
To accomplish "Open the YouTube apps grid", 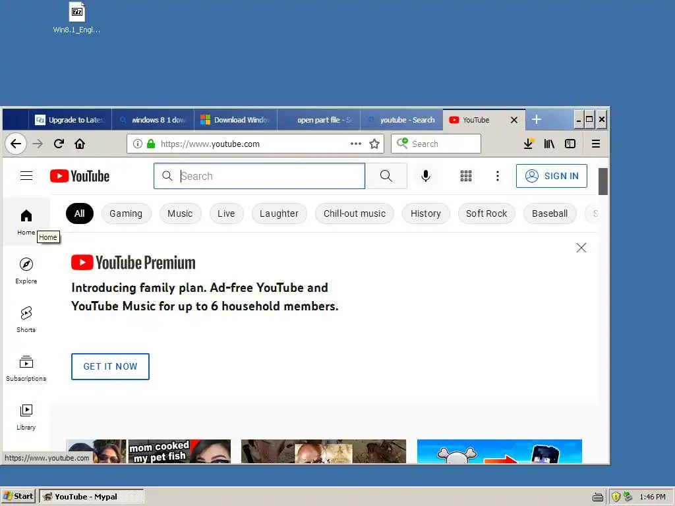I will (466, 176).
